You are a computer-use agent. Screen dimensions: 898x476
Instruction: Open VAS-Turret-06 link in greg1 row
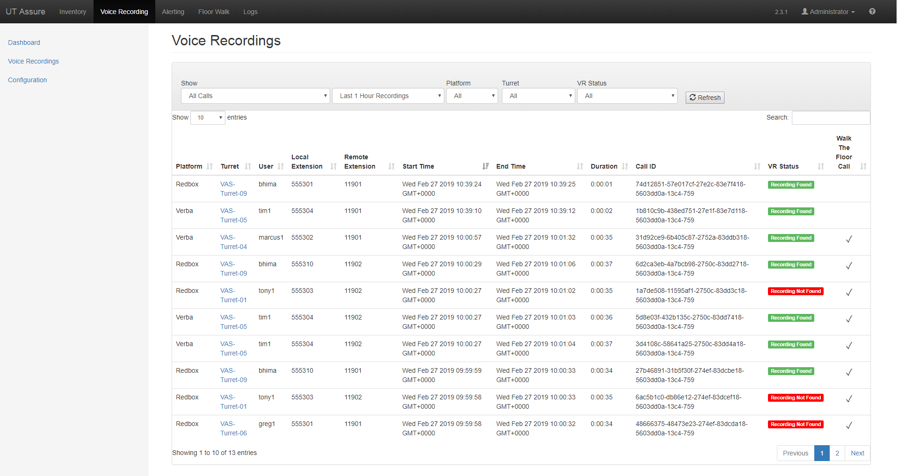[233, 428]
